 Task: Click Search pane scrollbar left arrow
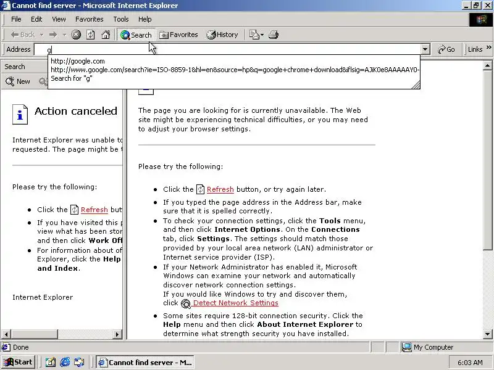point(6,334)
